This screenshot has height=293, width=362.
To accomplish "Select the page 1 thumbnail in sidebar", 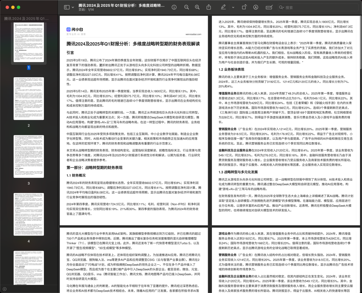I will pyautogui.click(x=28, y=43).
